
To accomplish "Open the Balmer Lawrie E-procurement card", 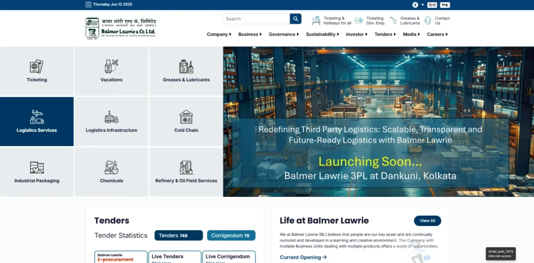I will 121,257.
